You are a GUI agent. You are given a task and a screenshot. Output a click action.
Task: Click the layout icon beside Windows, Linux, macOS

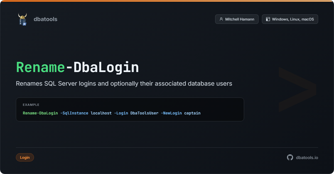[x=268, y=19]
